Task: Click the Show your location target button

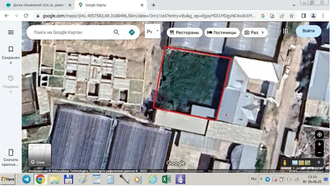Action: pos(319,134)
